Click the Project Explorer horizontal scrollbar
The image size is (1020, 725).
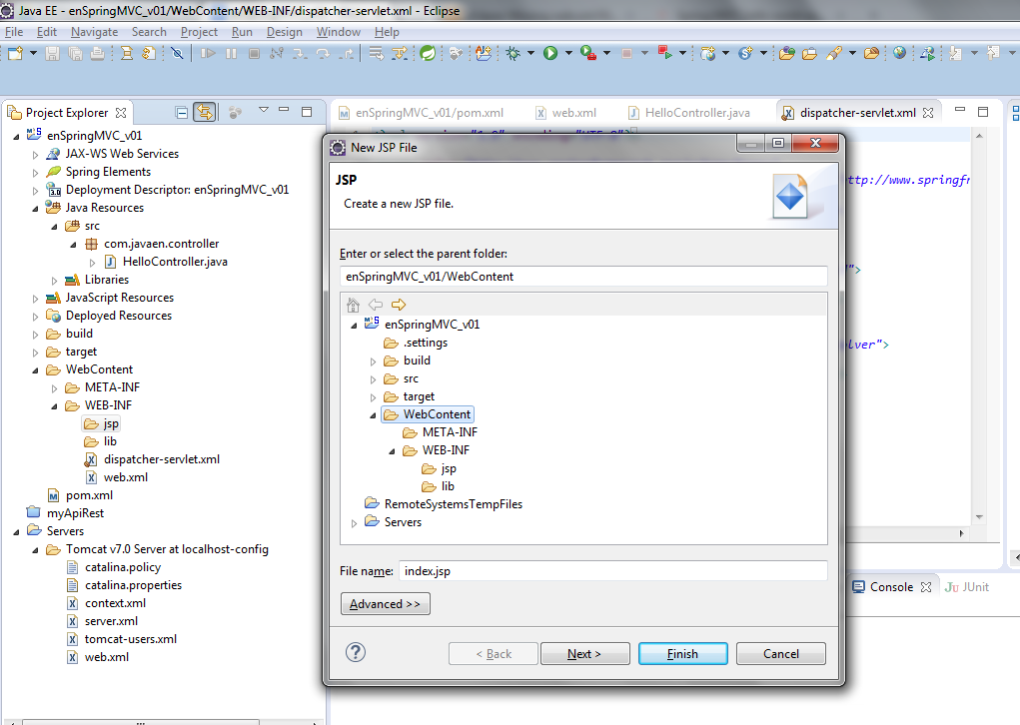(x=141, y=722)
